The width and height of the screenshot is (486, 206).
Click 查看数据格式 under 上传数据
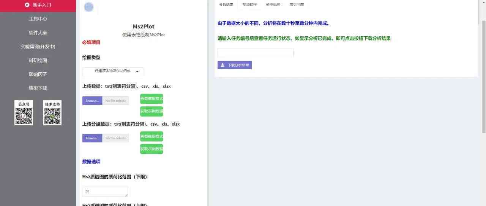[x=151, y=99]
